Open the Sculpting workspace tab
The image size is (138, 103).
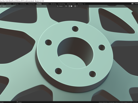tap(16, 4)
